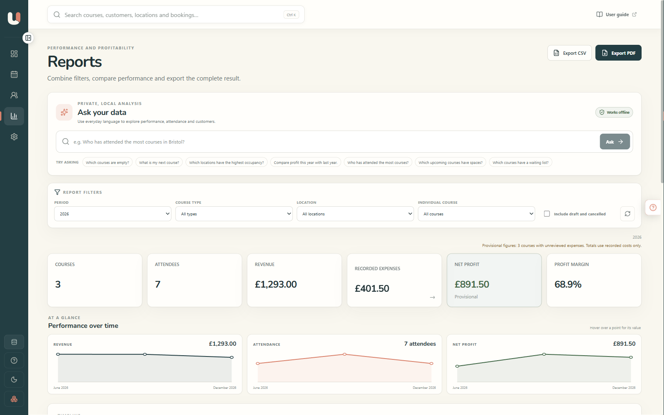Open the customers people icon in the sidebar
Image resolution: width=664 pixels, height=415 pixels.
coord(14,95)
